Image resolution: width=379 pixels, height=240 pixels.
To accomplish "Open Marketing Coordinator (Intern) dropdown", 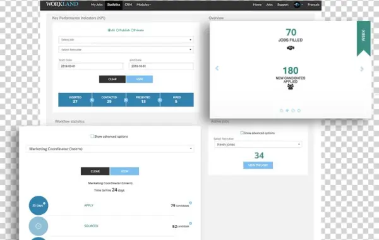I will pyautogui.click(x=110, y=148).
